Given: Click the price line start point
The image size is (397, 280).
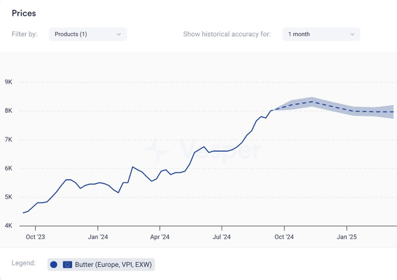Looking at the screenshot, I should tap(23, 213).
